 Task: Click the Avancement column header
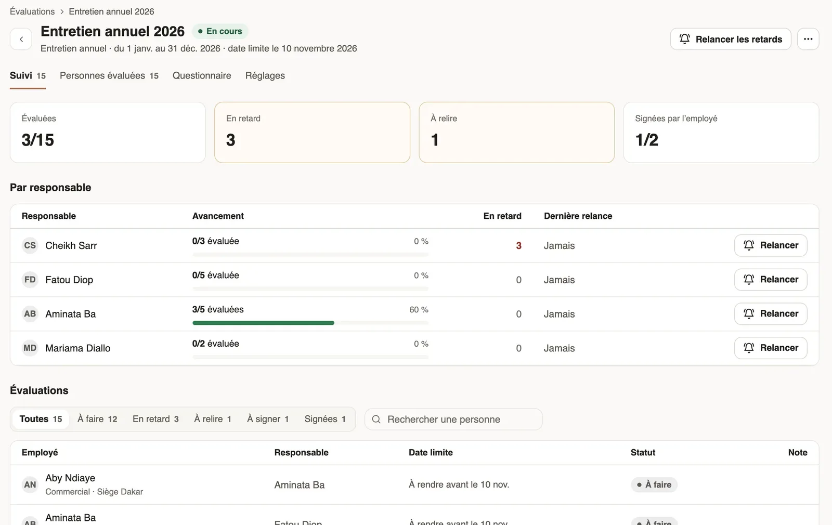tap(218, 216)
